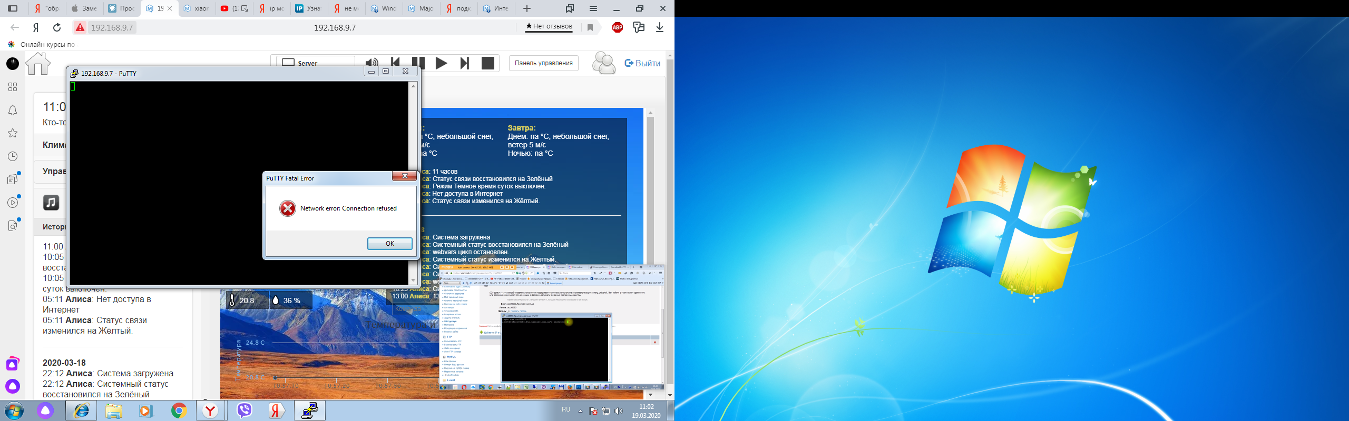Open browser downloads arrow icon
The height and width of the screenshot is (421, 1349).
click(659, 27)
